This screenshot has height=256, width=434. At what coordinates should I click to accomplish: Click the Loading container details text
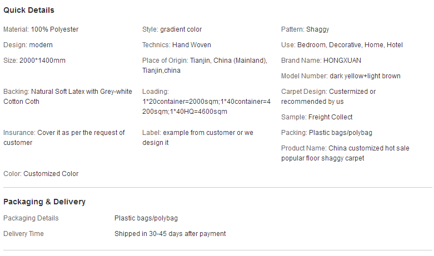click(x=206, y=102)
